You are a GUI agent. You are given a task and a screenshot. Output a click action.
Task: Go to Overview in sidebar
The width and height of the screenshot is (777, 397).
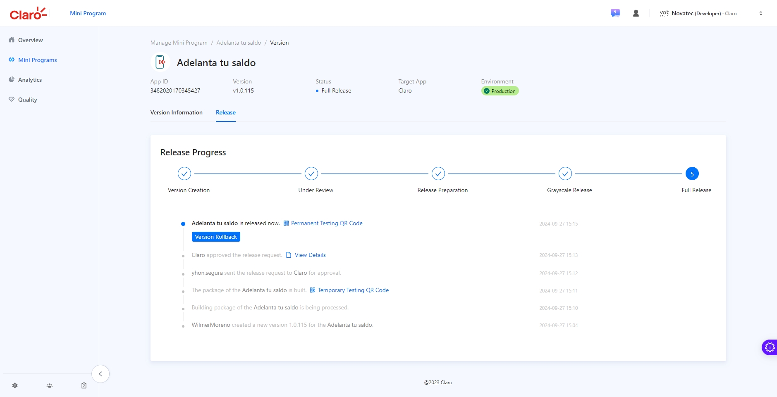pyautogui.click(x=30, y=40)
